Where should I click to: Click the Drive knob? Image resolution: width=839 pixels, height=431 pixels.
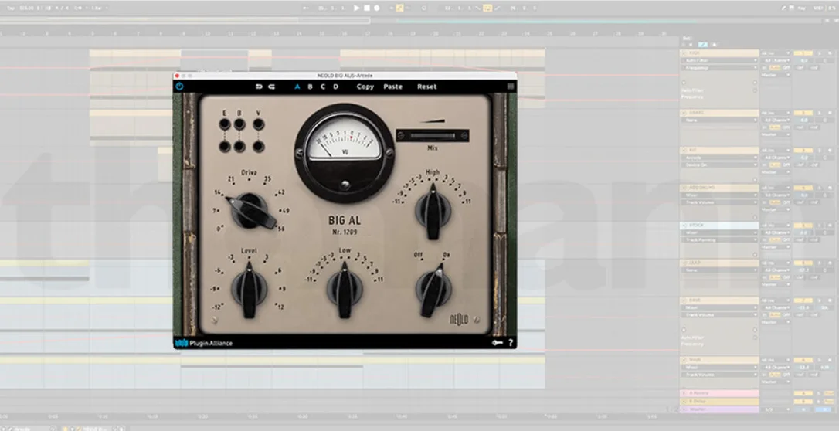pyautogui.click(x=250, y=210)
